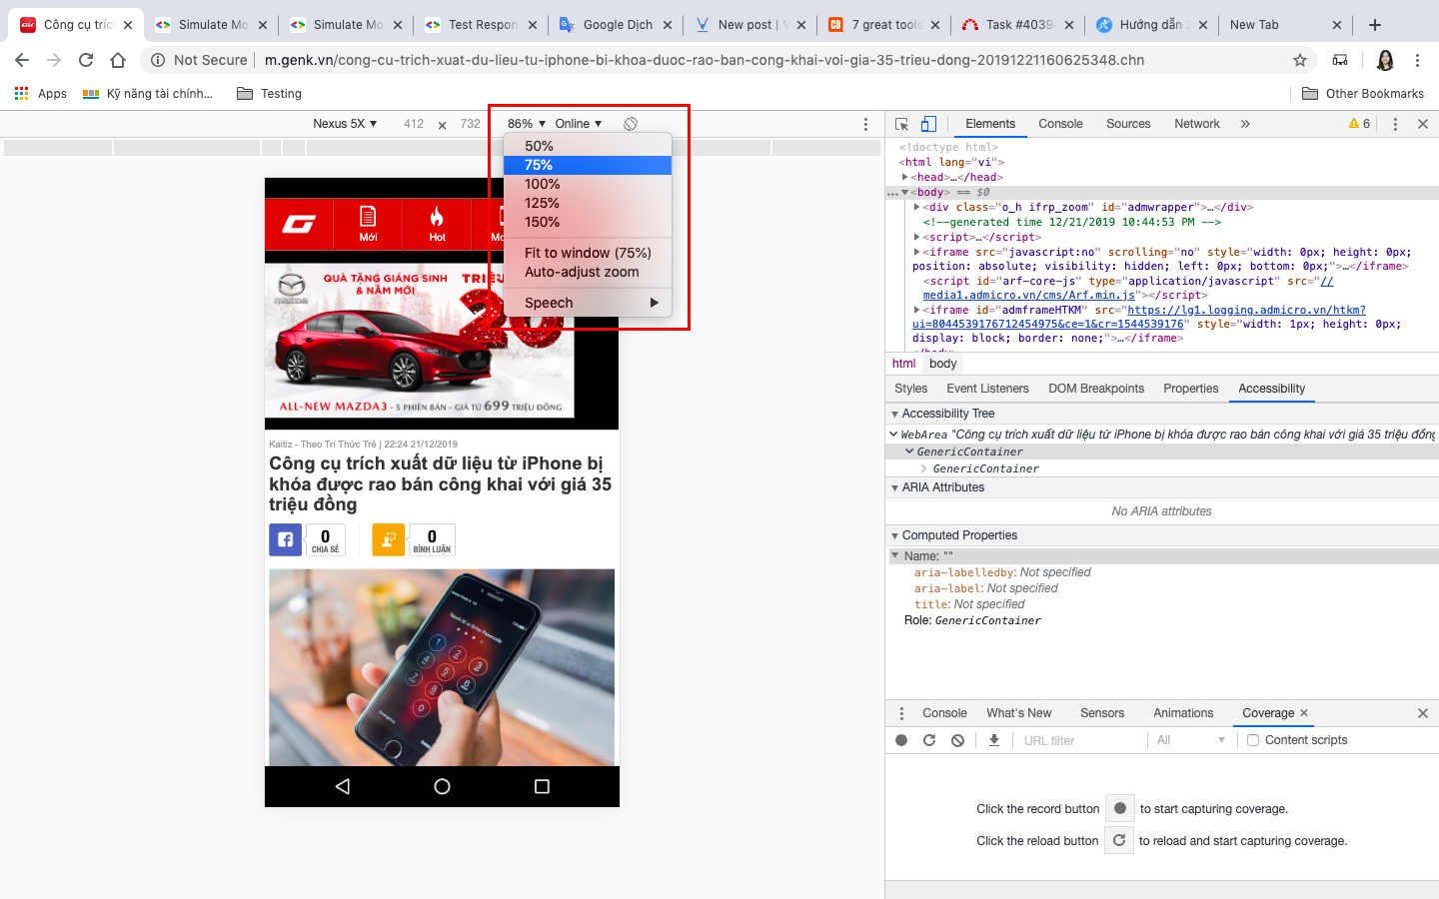Tap the Facebook share icon
Viewport: 1439px width, 899px height.
click(x=285, y=539)
